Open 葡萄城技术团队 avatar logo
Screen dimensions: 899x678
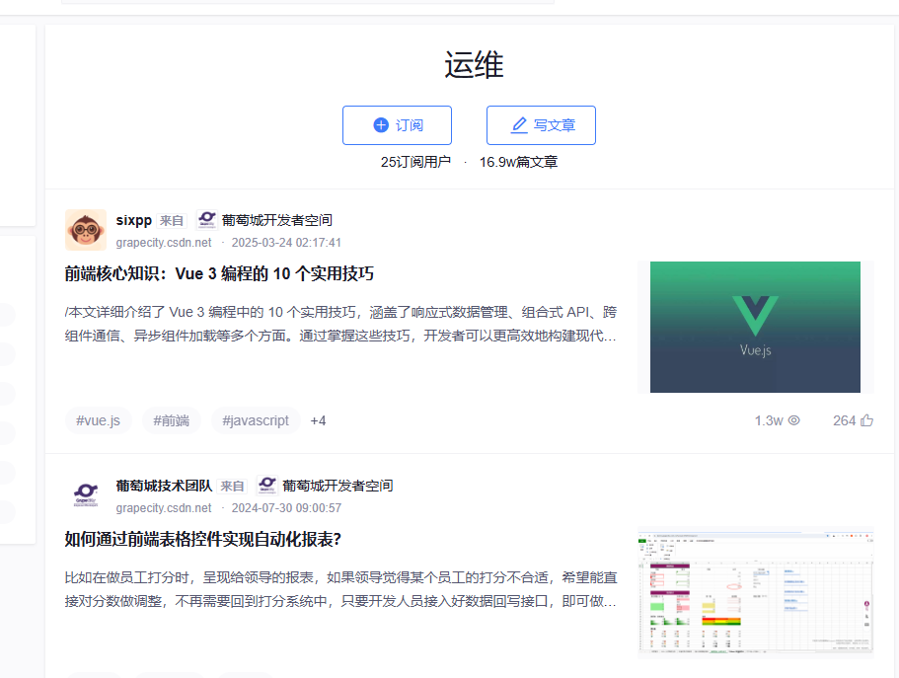pos(86,495)
